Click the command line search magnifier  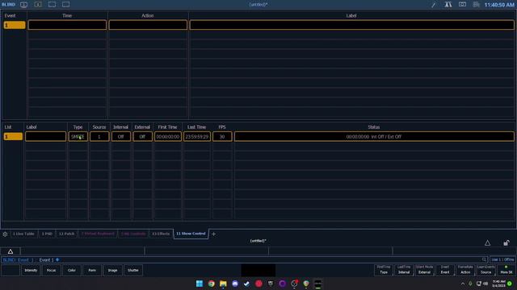484,259
